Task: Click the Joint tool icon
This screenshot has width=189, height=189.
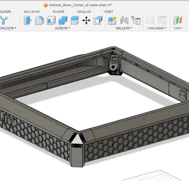Action: (124, 21)
